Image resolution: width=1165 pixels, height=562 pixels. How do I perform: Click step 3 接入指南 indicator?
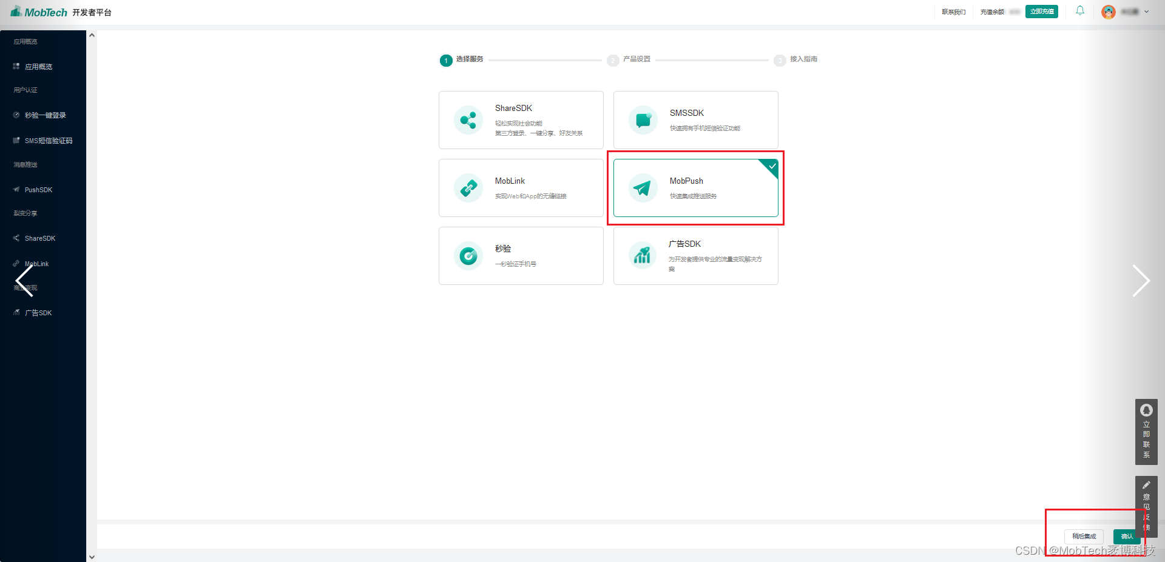point(795,59)
